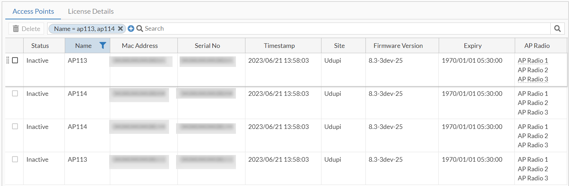Tick the checkbox for first AP114 row
Viewport: 569px width, 186px height.
pyautogui.click(x=15, y=93)
